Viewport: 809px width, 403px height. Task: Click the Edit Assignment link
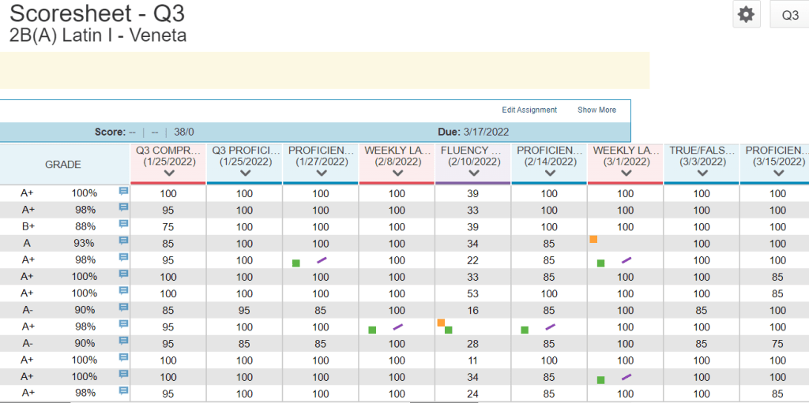pos(529,110)
